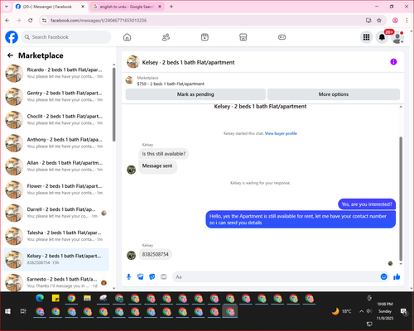Click the Search Facebook field
The width and height of the screenshot is (414, 331).
(66, 37)
